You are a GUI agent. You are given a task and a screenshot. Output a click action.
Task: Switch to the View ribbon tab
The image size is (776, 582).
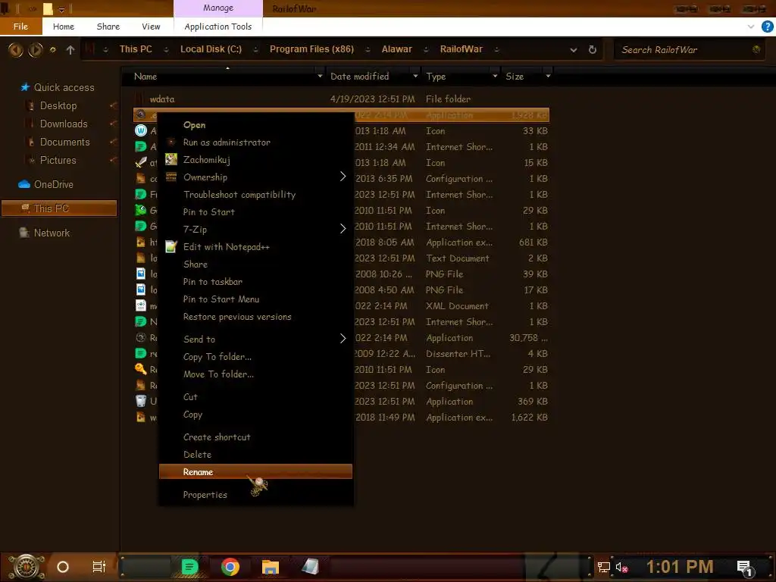pyautogui.click(x=151, y=27)
